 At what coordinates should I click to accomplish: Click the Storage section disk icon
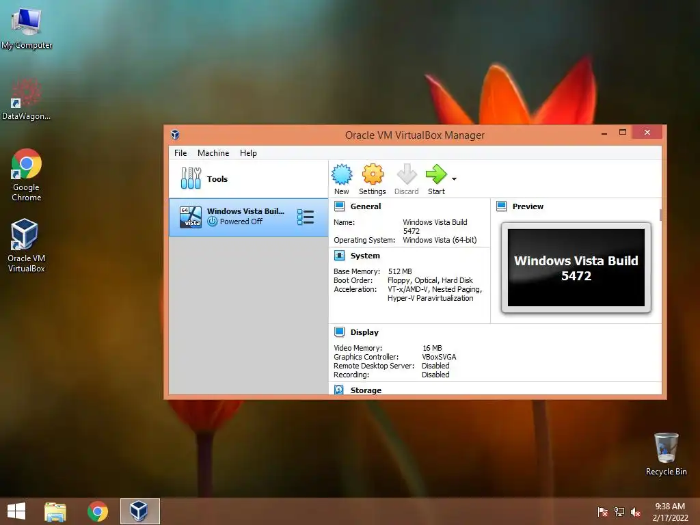339,390
